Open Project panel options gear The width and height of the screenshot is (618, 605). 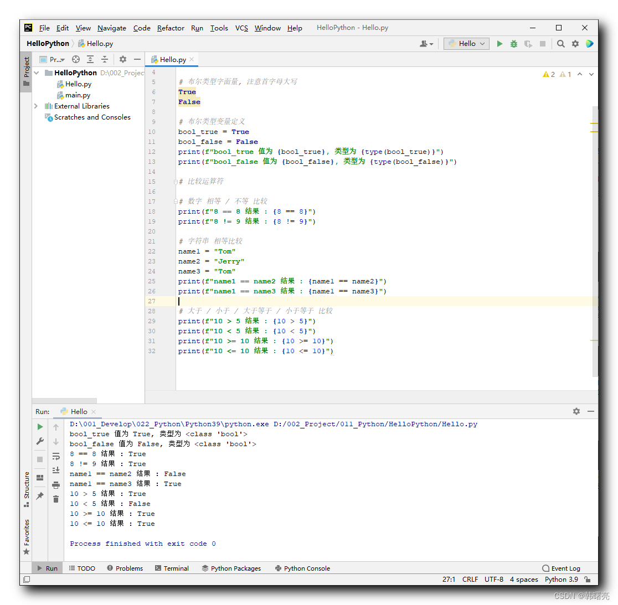point(123,59)
